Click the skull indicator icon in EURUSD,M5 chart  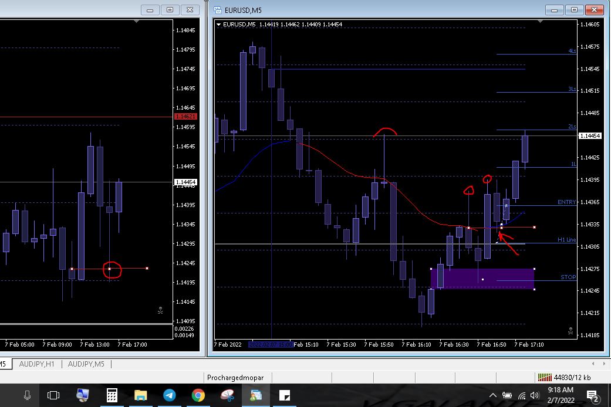pos(571,331)
